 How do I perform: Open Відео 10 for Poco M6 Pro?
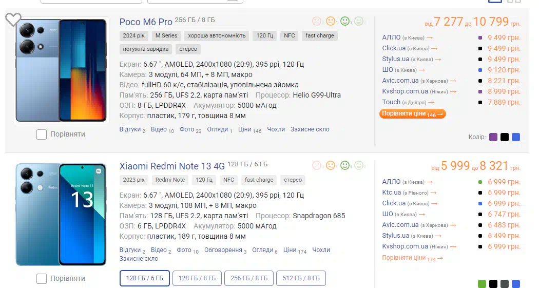tap(162, 129)
